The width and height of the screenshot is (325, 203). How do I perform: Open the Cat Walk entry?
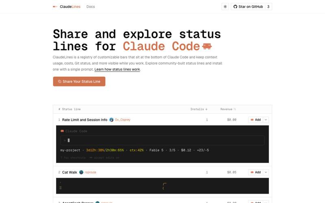point(69,172)
